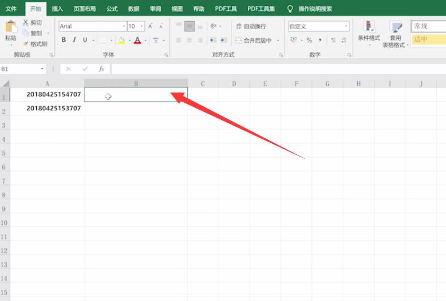Select cell A1 containing 20180425154707
The height and width of the screenshot is (301, 446).
tap(47, 94)
